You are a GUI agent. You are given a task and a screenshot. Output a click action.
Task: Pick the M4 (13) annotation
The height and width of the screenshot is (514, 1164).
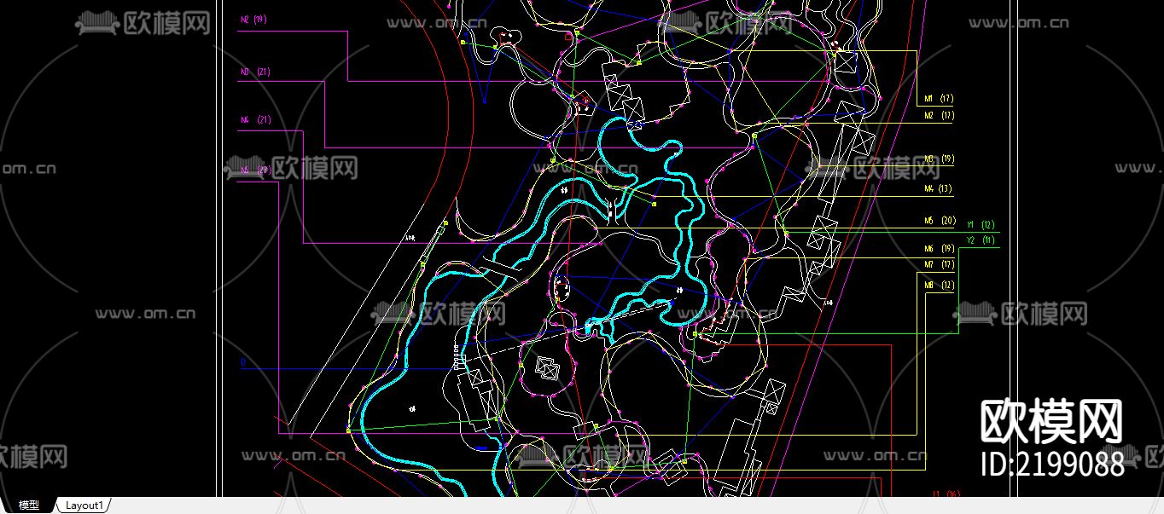pyautogui.click(x=938, y=189)
